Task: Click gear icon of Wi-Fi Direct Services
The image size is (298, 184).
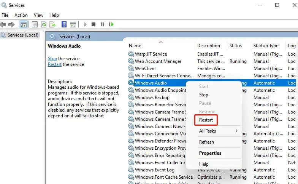Action: (x=131, y=75)
